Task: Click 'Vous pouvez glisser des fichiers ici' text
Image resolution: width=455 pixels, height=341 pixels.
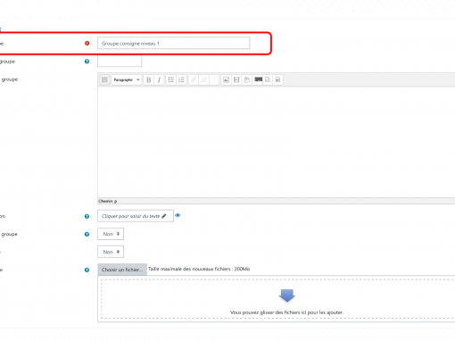Action: [286, 312]
